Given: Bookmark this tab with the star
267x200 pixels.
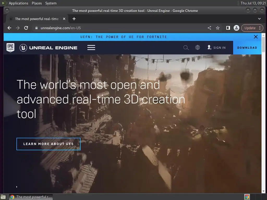Looking at the screenshot, I should coord(218,28).
